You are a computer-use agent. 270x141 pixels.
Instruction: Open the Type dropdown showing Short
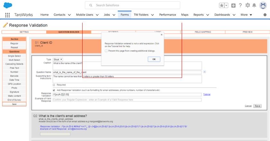point(58,60)
